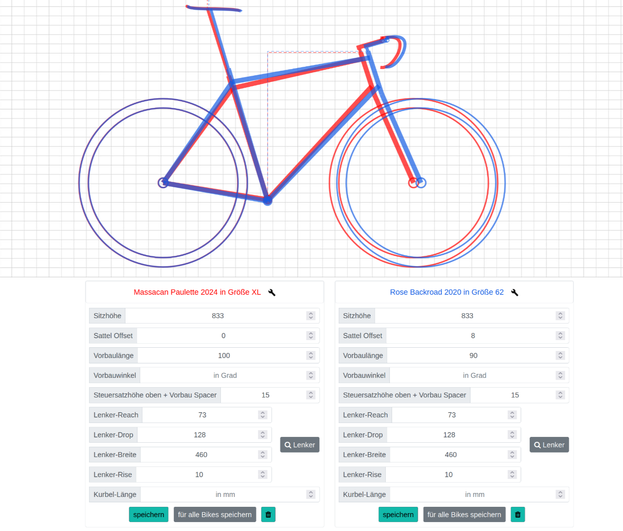
Task: Click the Lenker-Reach input field for Rose Backroad
Action: pos(451,415)
